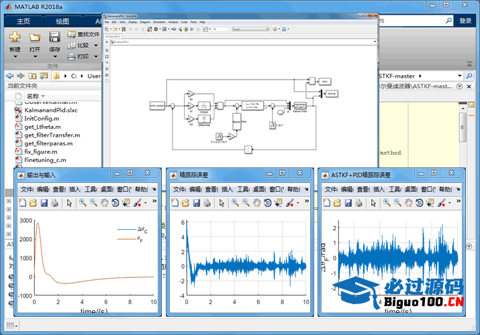The width and height of the screenshot is (480, 335).
Task: Open brush color dropdown in ASTKF+PID精跟踪误差 window
Action: (449, 203)
